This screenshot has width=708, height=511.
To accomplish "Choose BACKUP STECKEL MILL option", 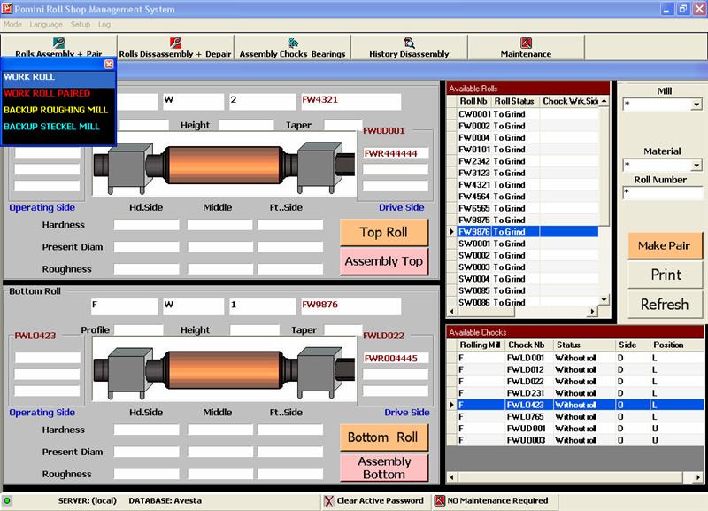I will [58, 127].
